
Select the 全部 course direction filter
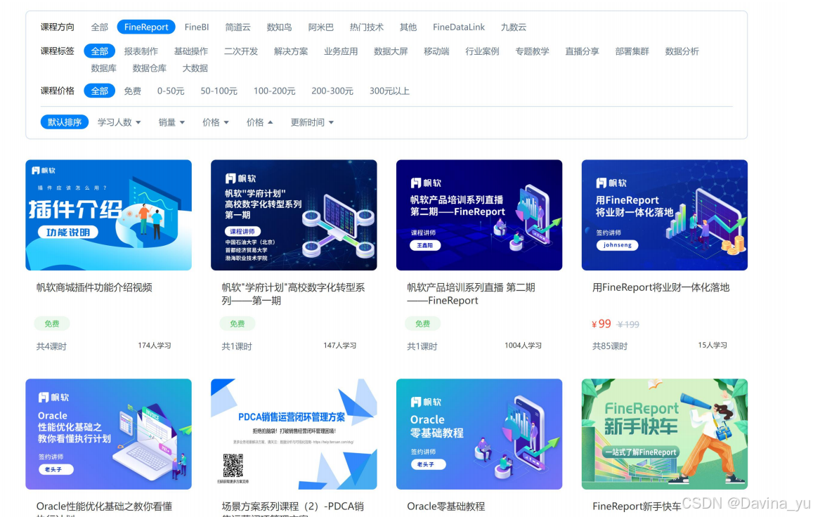[99, 27]
